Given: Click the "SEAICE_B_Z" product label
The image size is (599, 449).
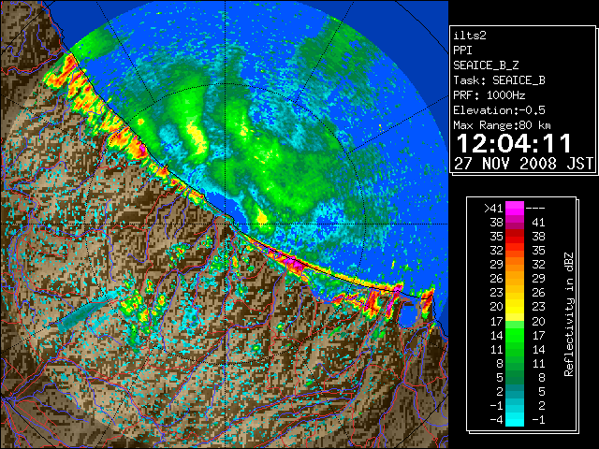Looking at the screenshot, I should click(x=486, y=65).
